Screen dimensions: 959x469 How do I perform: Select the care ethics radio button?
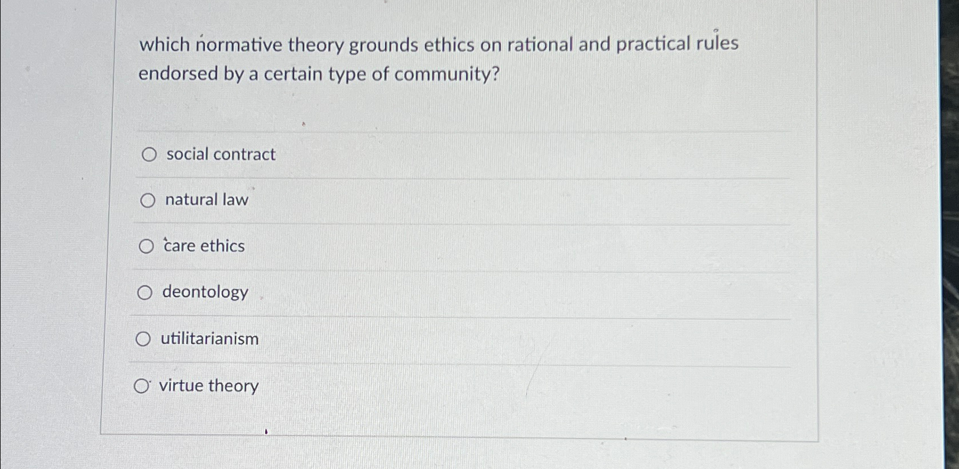[146, 246]
